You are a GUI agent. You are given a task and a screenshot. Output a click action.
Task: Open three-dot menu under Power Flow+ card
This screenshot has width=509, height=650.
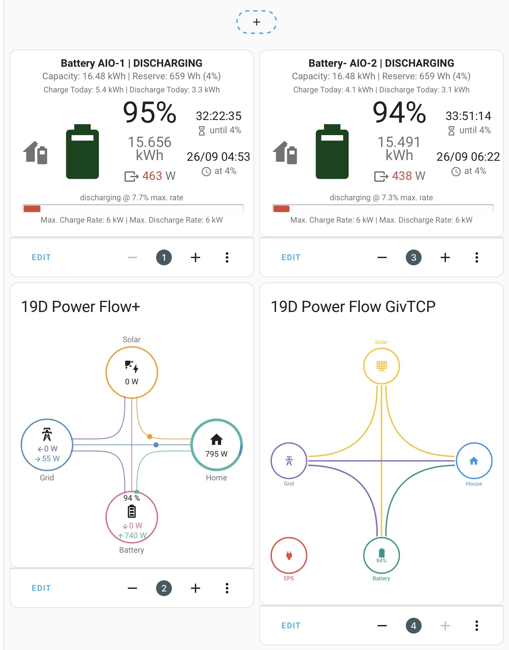(x=227, y=588)
